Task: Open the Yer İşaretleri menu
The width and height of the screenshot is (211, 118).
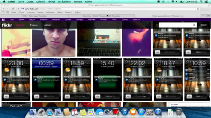Action: (65, 2)
